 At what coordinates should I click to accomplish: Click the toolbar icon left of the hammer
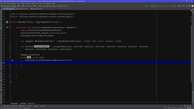point(146,6)
